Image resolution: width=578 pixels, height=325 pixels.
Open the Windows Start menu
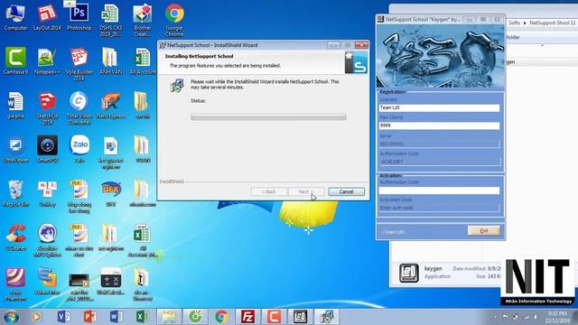(11, 317)
